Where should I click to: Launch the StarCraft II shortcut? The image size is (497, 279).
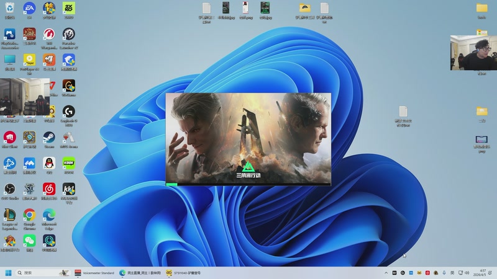[x=29, y=189]
